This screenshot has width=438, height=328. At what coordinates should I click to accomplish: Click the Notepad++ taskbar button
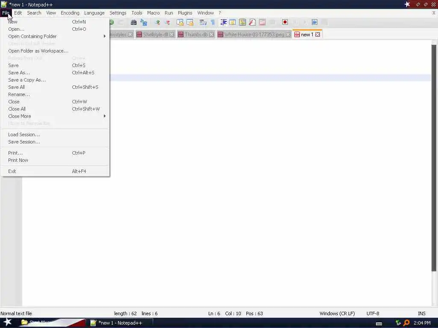120,323
